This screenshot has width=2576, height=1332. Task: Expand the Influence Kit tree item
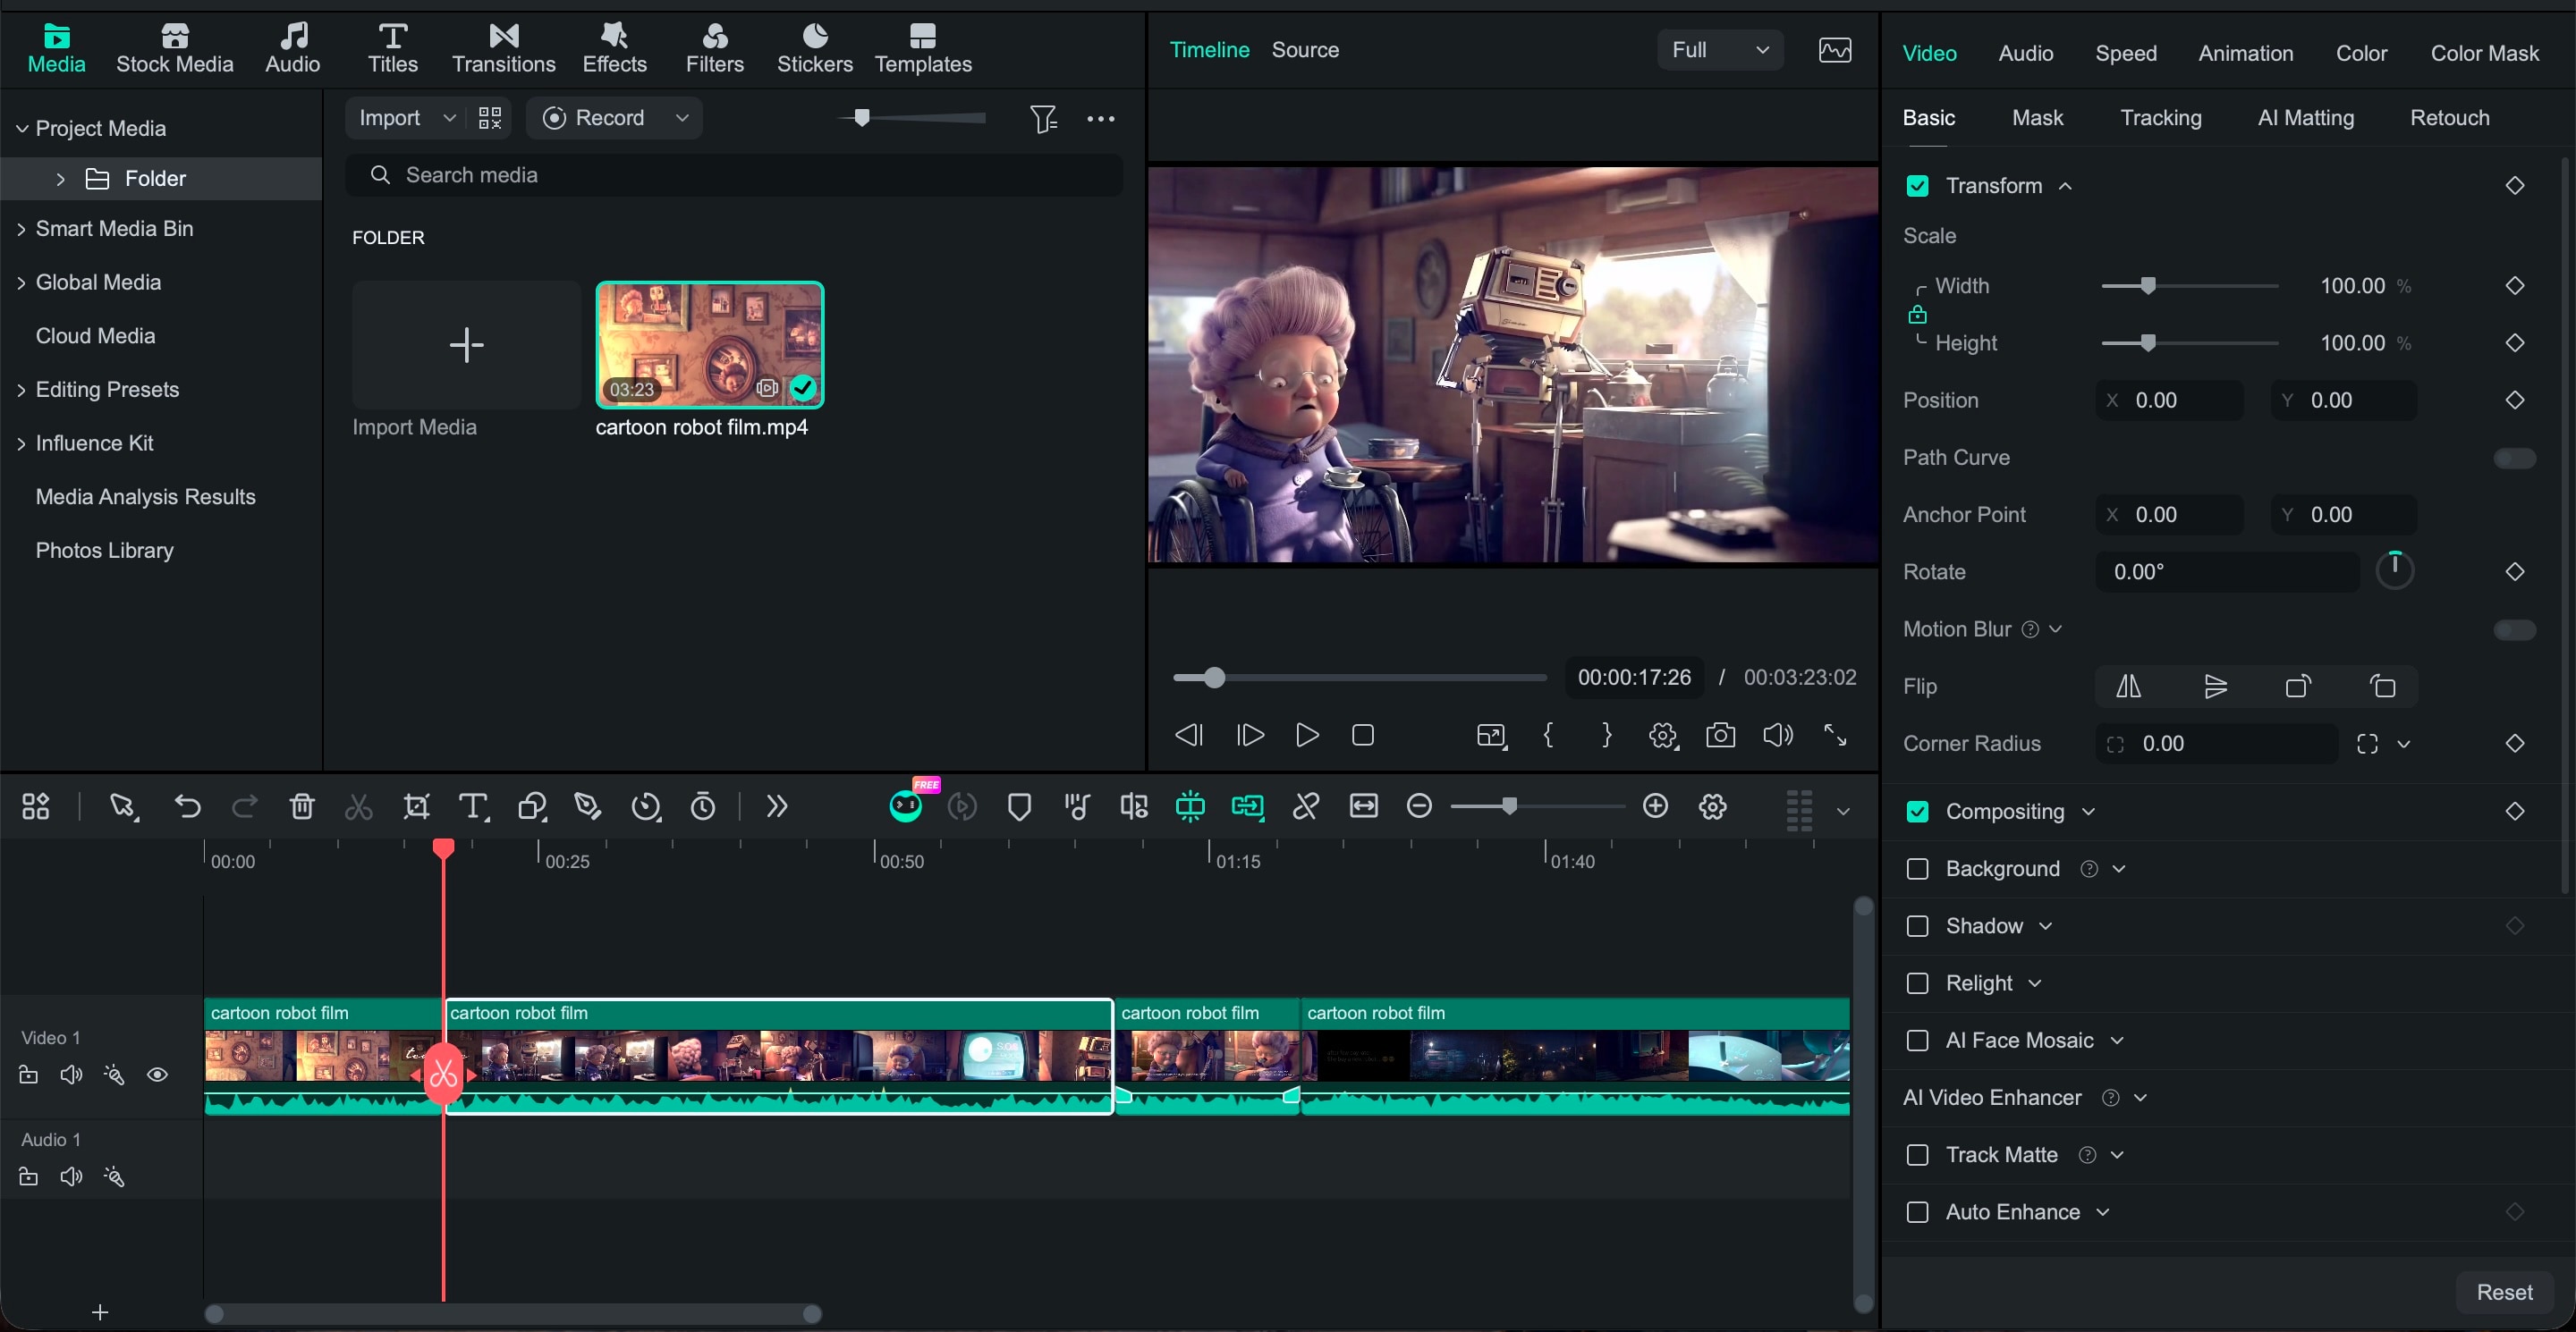(x=21, y=443)
